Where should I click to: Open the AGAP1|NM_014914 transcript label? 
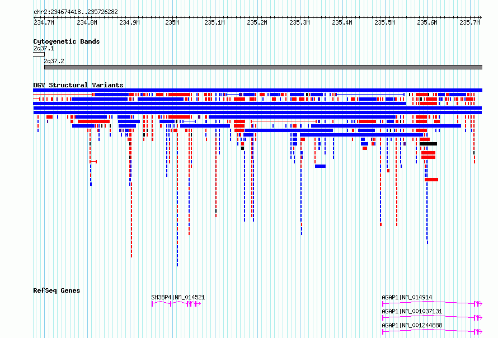(x=407, y=297)
